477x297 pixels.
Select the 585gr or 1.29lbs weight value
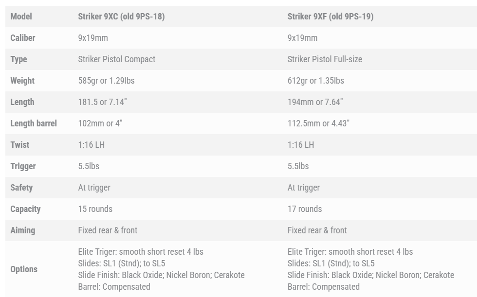pos(106,81)
